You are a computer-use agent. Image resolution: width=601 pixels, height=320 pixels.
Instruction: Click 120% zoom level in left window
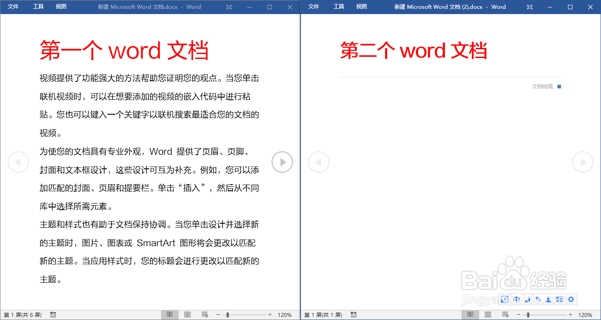[x=285, y=315]
